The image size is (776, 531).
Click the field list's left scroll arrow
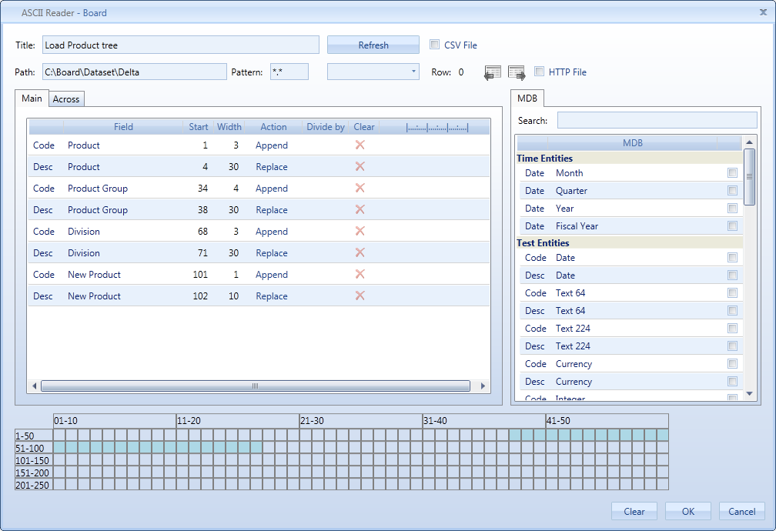pyautogui.click(x=34, y=386)
